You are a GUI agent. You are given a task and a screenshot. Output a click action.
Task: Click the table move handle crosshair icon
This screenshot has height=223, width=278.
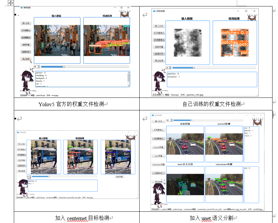[11, 3]
